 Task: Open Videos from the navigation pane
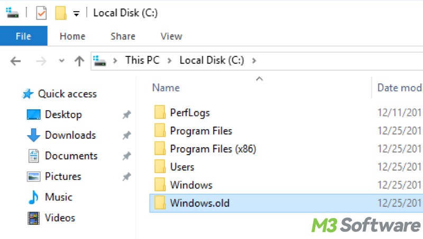point(60,217)
